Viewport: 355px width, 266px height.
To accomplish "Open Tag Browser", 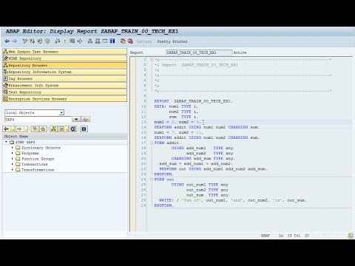I will 65,78.
